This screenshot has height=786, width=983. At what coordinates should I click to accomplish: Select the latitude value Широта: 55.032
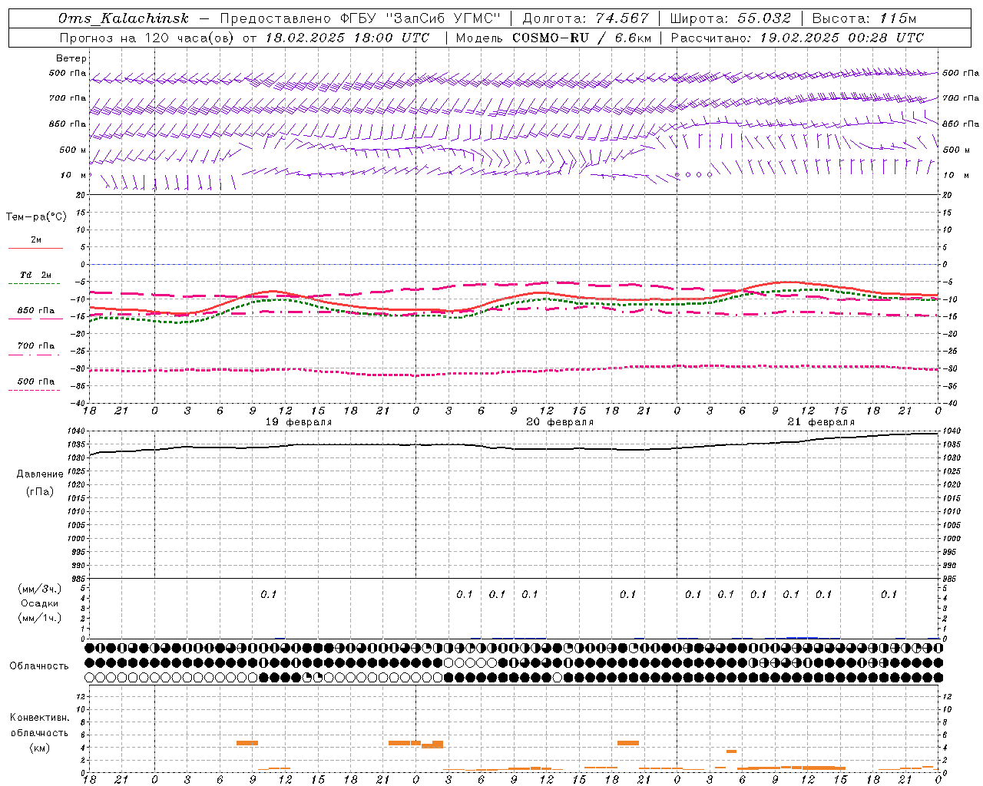click(730, 18)
